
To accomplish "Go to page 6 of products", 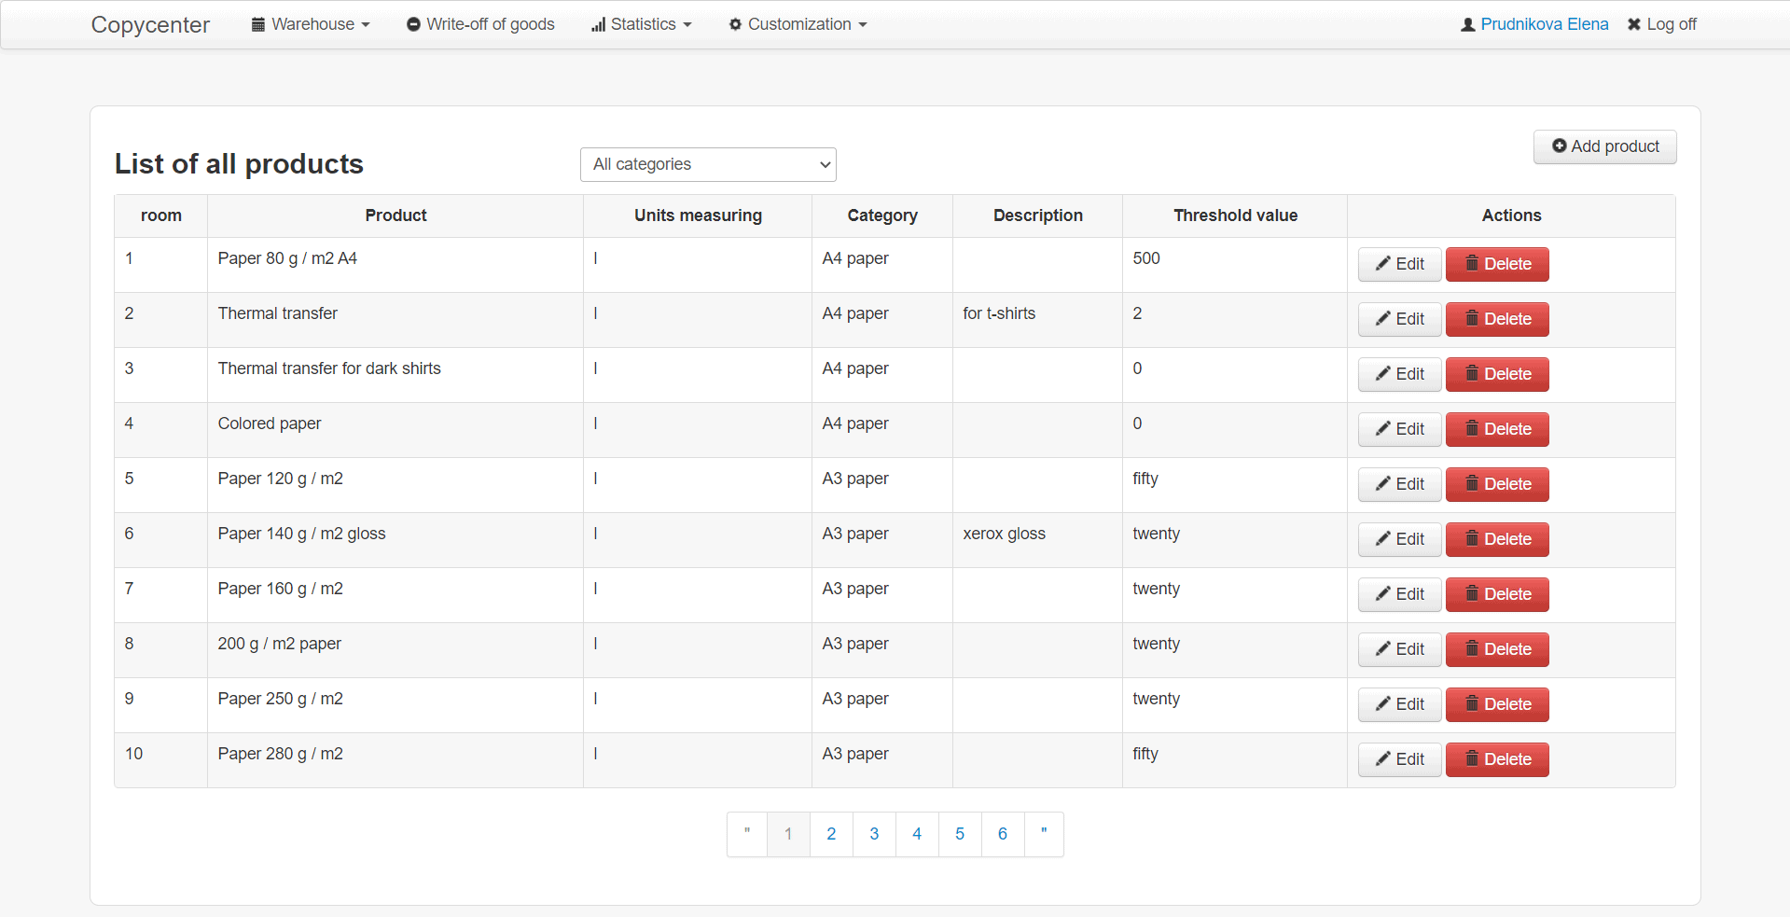I will 1003,834.
